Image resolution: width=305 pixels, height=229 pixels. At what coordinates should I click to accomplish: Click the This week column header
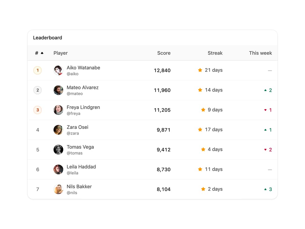click(x=260, y=53)
